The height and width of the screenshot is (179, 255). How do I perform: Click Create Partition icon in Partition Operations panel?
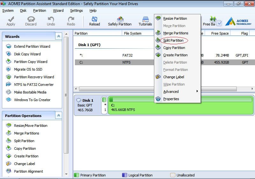coord(9,156)
